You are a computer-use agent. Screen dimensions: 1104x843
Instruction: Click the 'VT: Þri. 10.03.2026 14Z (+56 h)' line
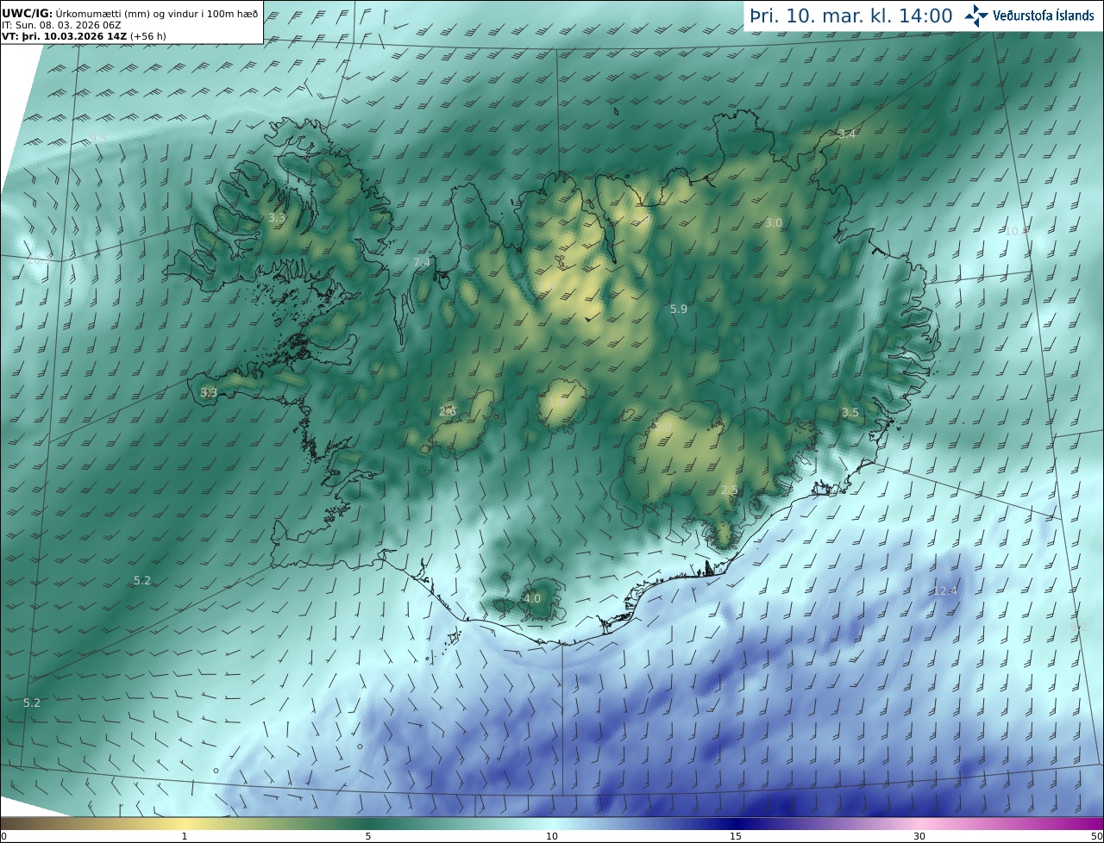click(x=84, y=36)
